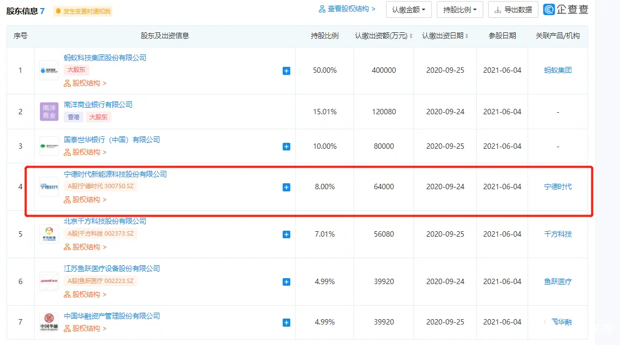
Task: Click the 大股东 tag under 南洋商业银行
Action: click(x=98, y=117)
